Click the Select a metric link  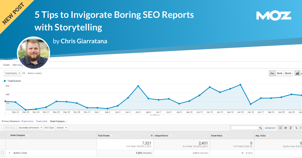35,73
